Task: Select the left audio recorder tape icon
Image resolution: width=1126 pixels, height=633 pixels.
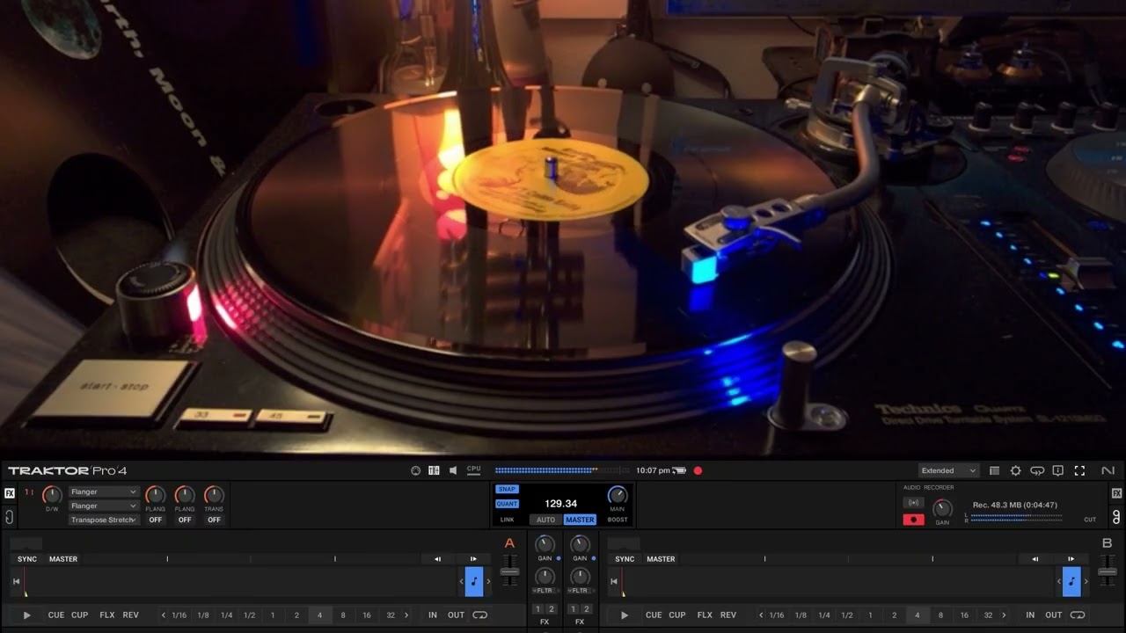Action: click(10, 517)
